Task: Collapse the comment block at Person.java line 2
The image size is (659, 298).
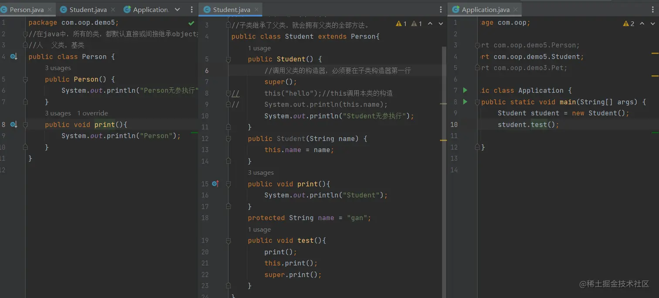Action: click(25, 34)
